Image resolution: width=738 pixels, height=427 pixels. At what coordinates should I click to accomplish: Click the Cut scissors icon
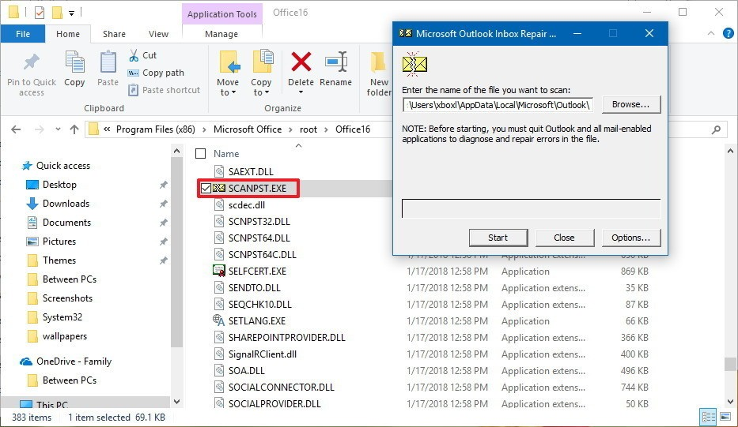134,55
